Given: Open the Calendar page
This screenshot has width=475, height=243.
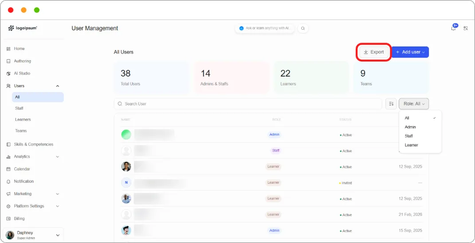Looking at the screenshot, I should coord(22,169).
